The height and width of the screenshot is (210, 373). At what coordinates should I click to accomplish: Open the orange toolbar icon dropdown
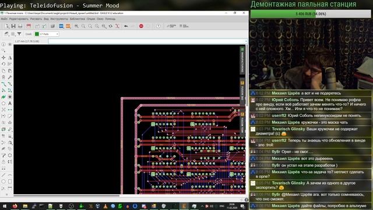pos(68,26)
